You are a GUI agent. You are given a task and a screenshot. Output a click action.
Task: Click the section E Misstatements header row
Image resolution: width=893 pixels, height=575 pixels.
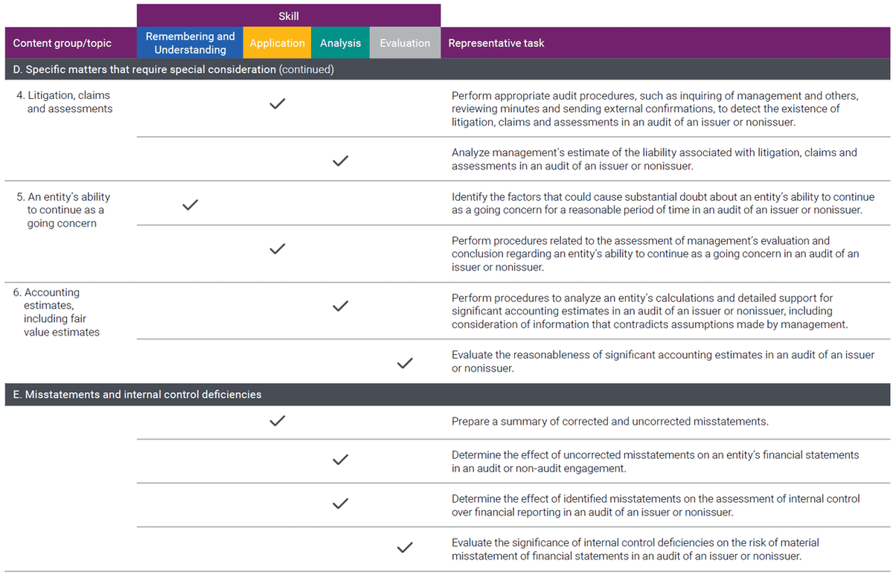tap(137, 394)
